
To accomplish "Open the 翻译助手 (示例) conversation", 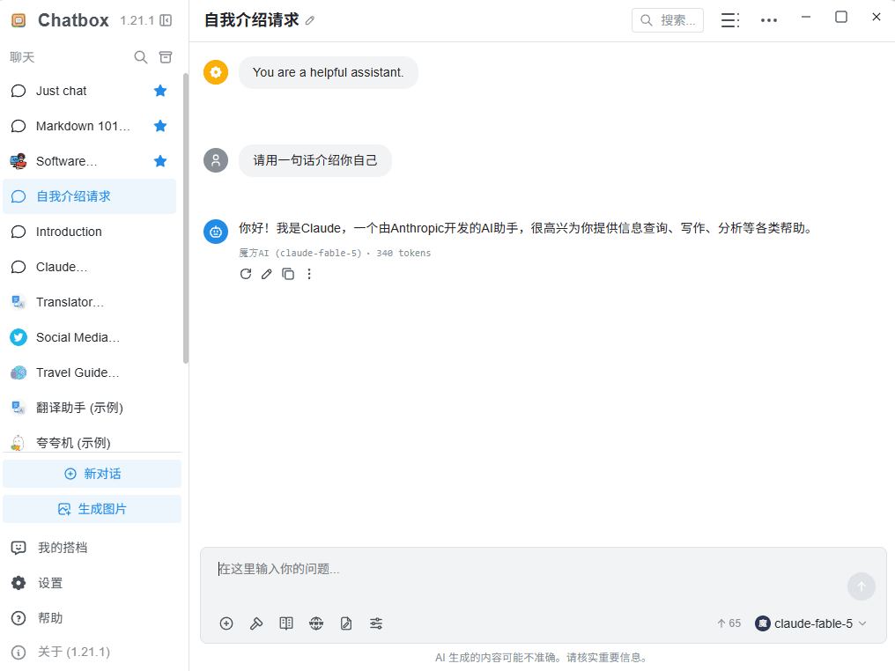I will (x=90, y=408).
